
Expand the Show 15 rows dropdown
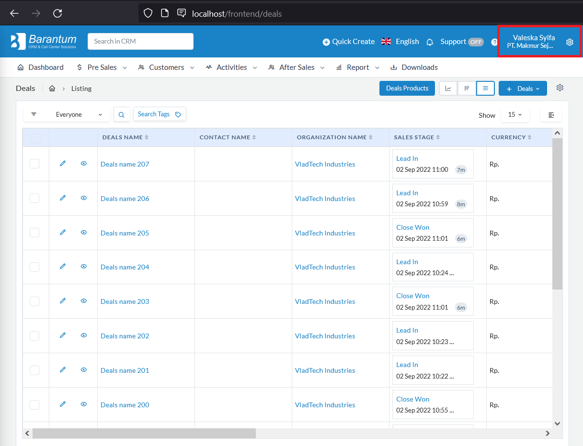point(515,115)
